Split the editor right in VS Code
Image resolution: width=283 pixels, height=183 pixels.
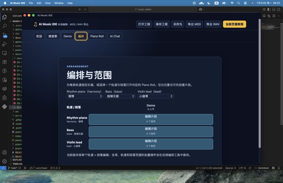pyautogui.click(x=274, y=16)
